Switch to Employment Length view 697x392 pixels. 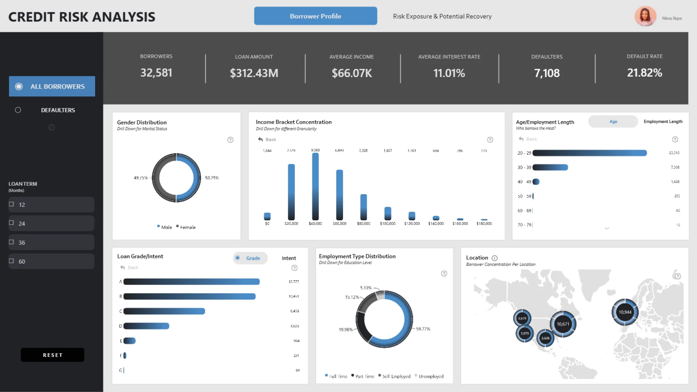(x=663, y=122)
